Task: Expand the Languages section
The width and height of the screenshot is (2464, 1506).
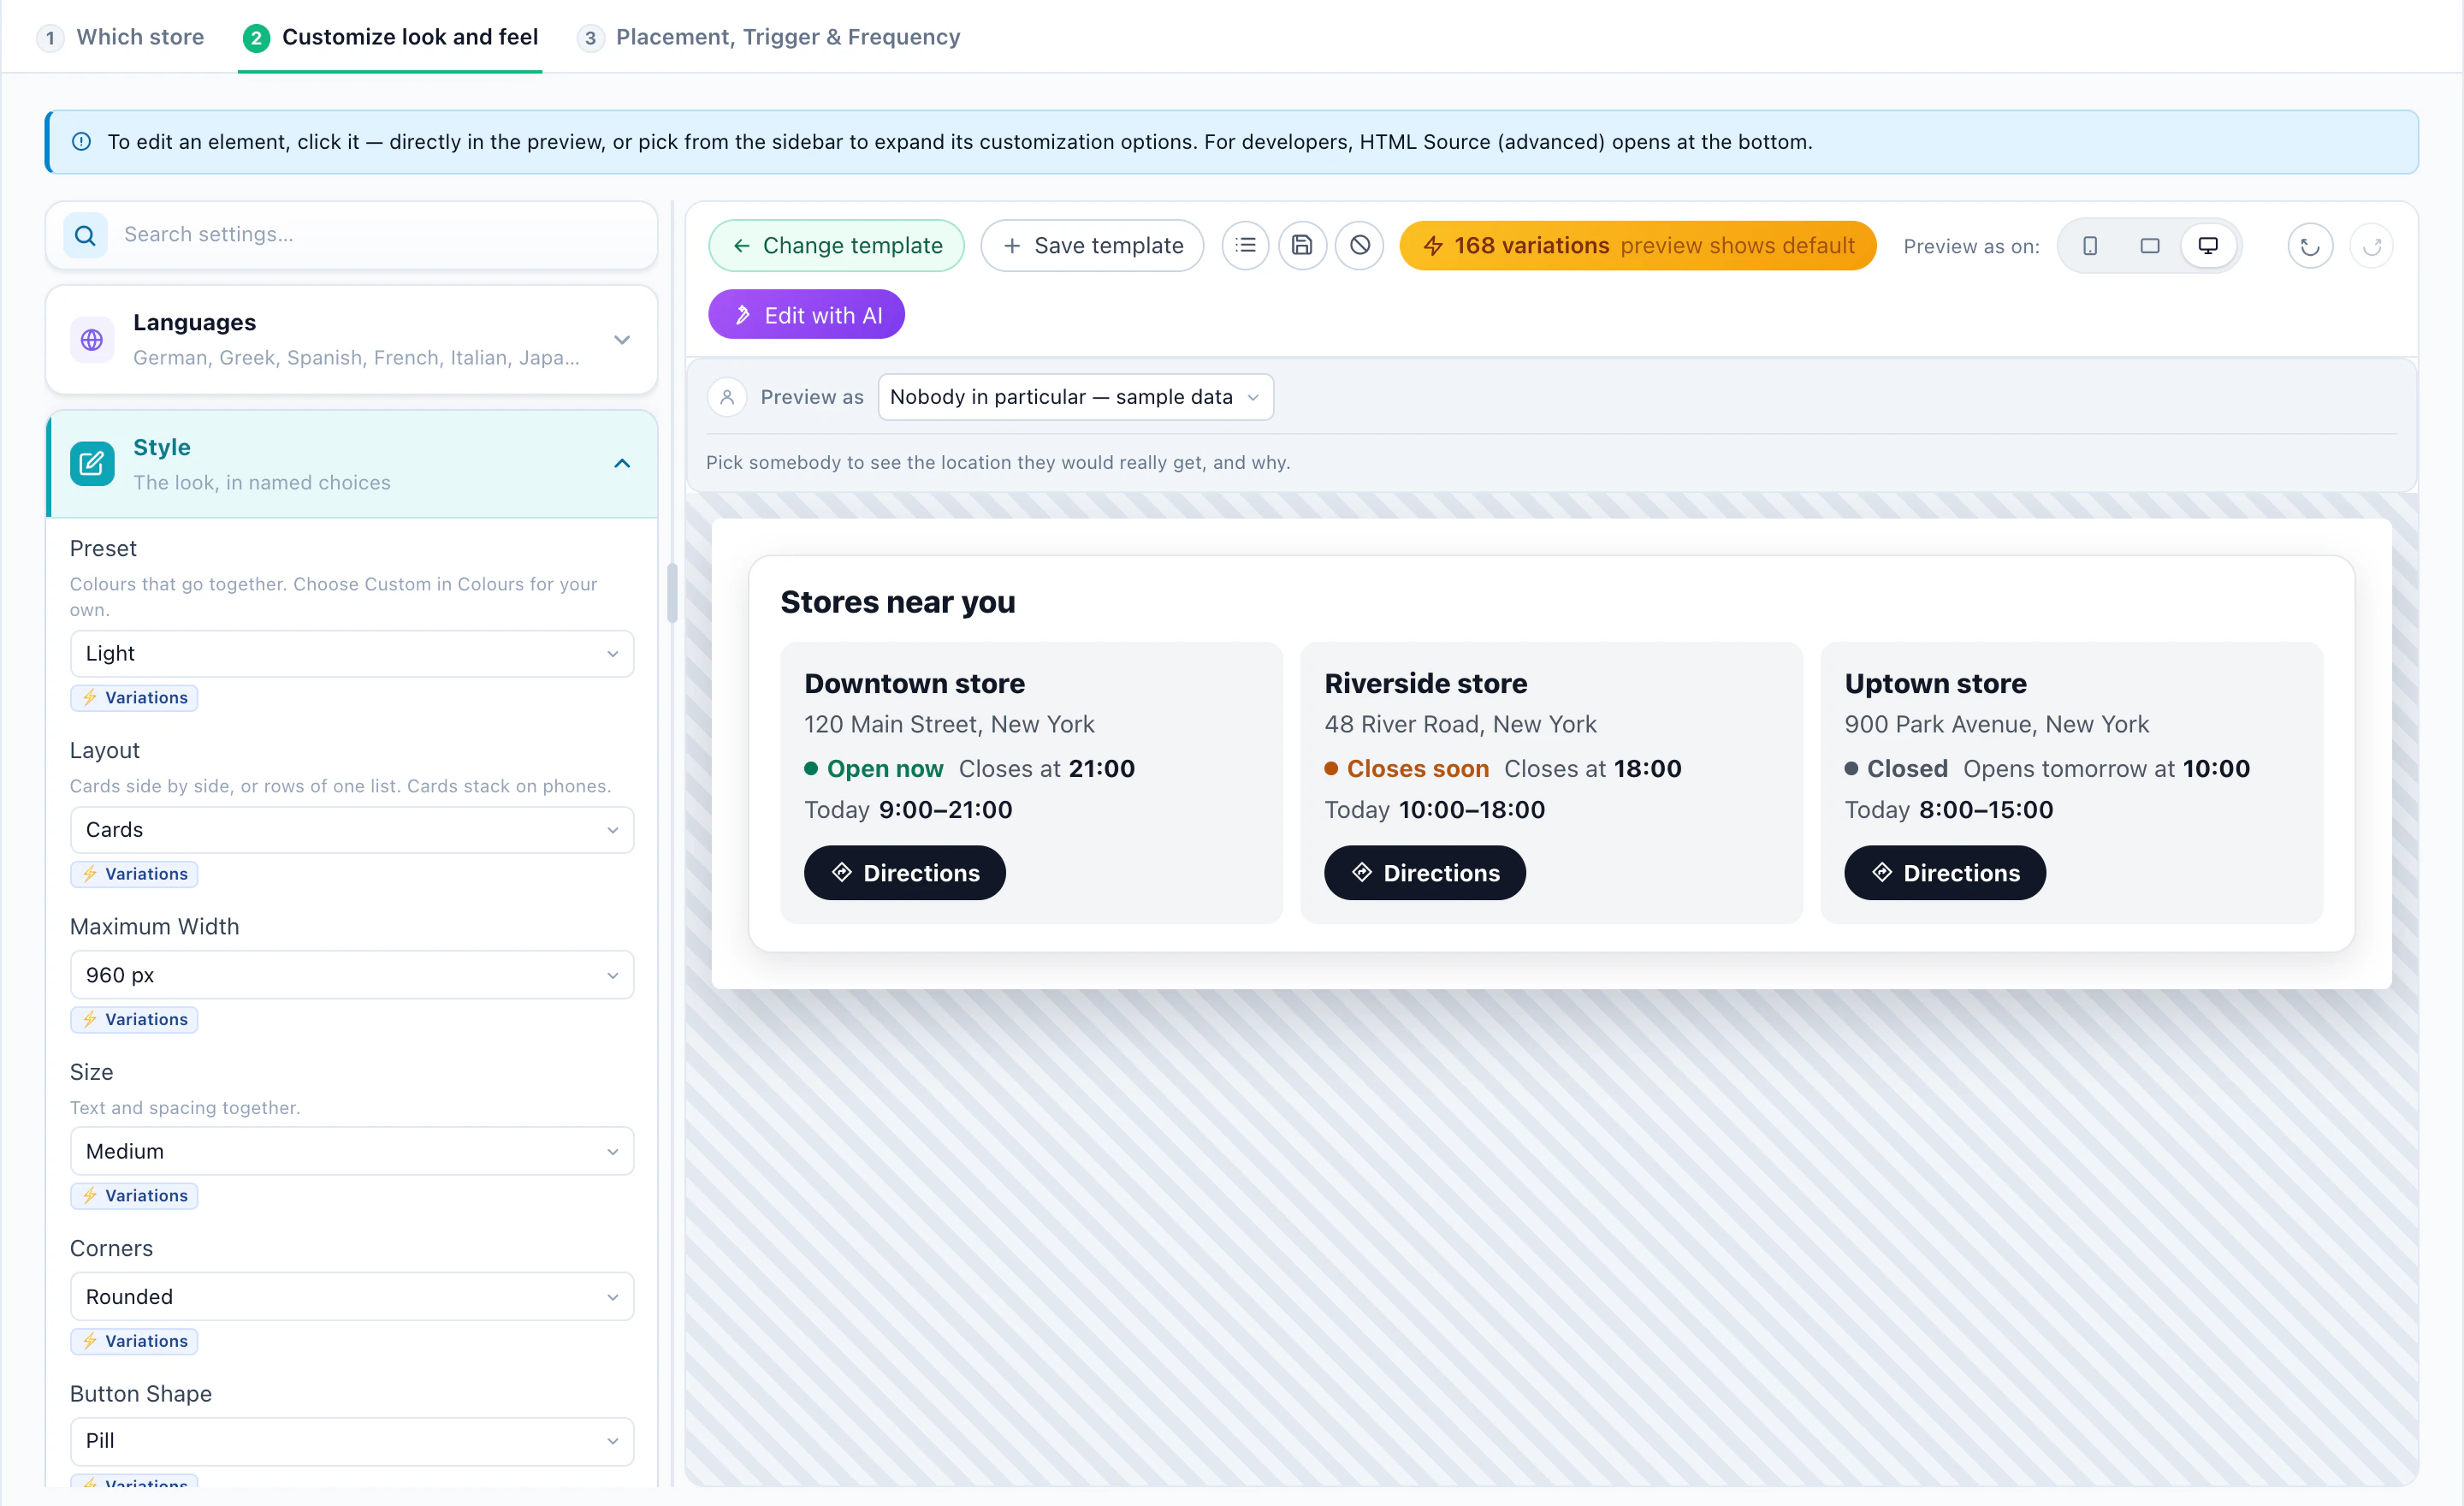Action: (x=352, y=340)
